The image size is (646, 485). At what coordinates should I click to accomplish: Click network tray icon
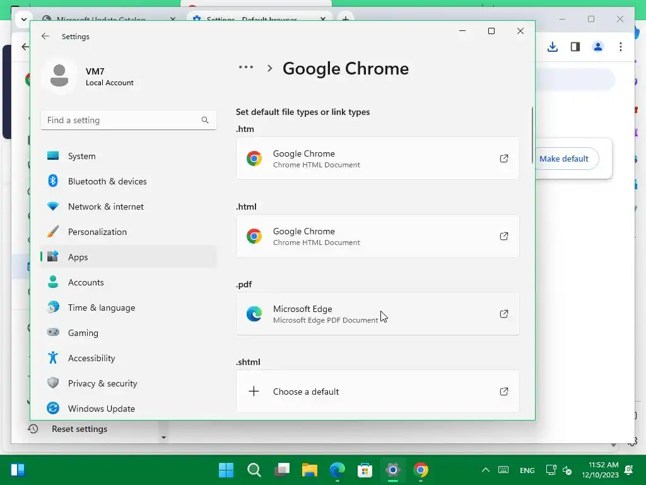click(551, 470)
